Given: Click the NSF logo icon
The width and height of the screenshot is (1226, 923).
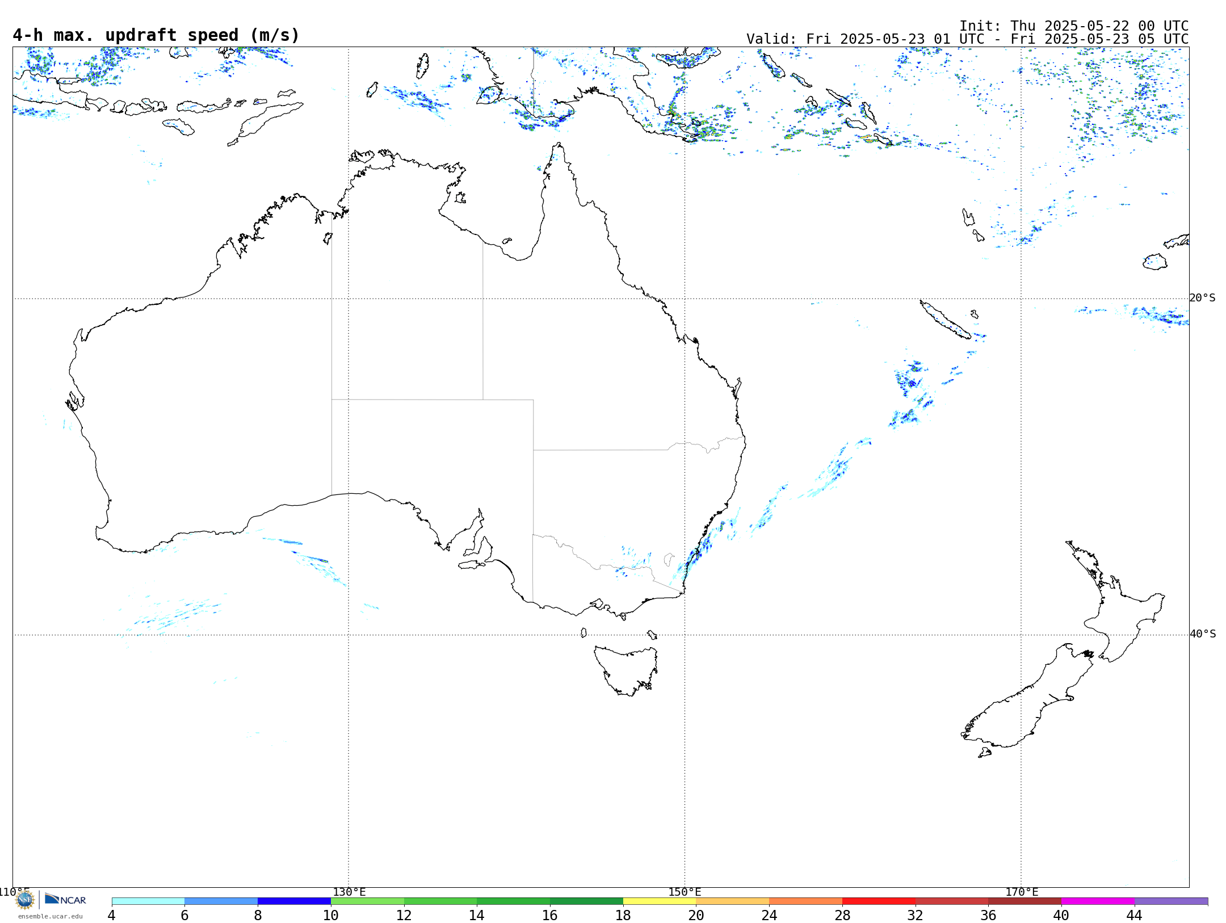Looking at the screenshot, I should [x=25, y=900].
